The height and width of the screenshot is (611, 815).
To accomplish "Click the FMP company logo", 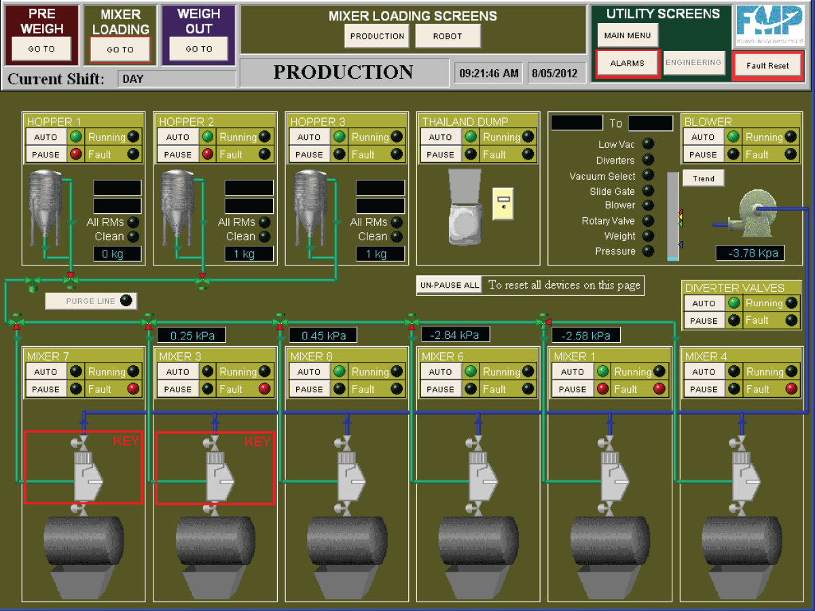I will tap(771, 27).
